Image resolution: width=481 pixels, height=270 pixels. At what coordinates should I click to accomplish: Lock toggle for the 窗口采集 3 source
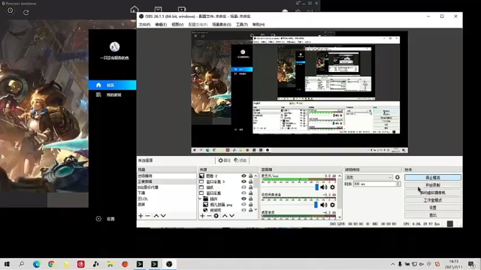[250, 181]
